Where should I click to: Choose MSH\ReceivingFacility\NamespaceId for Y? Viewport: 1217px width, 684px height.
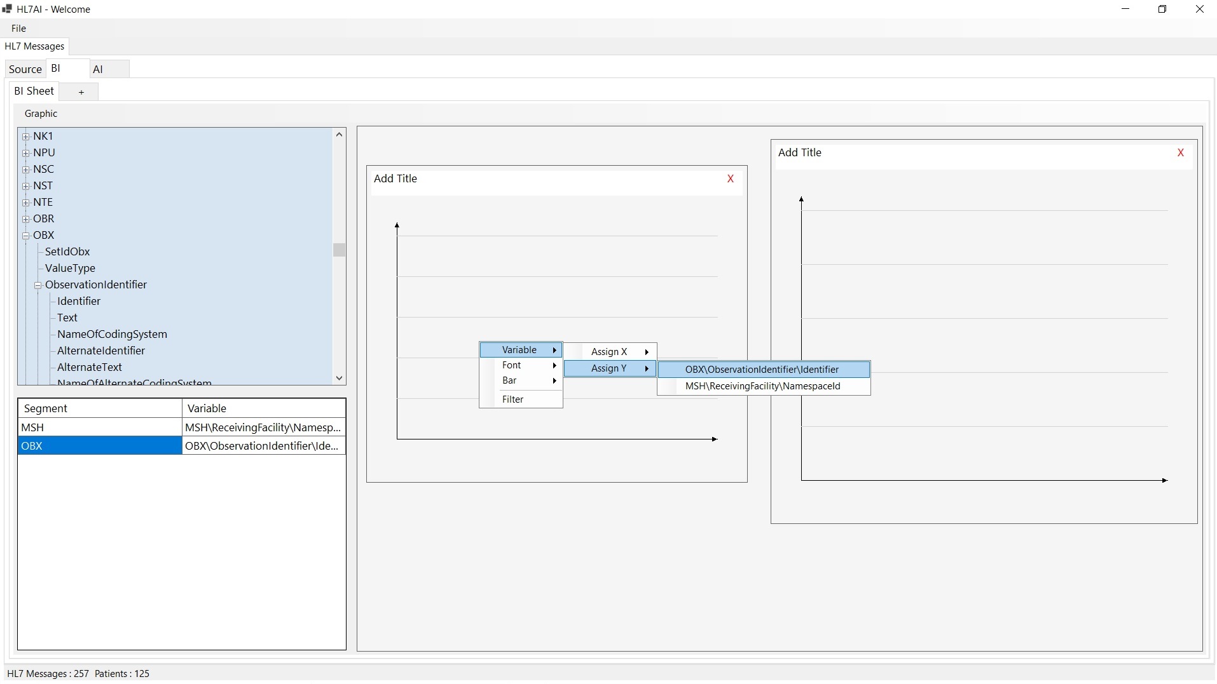pos(762,386)
